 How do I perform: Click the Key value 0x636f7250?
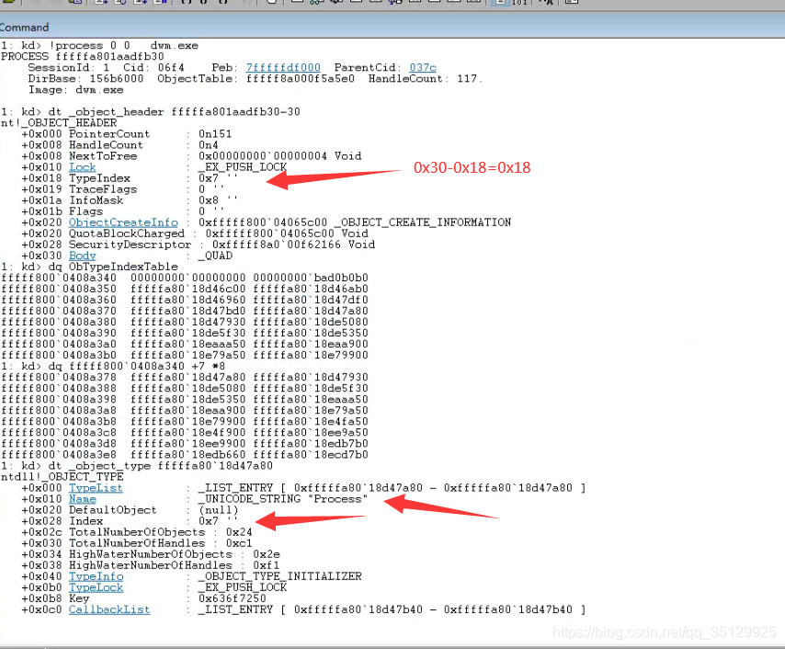tap(233, 598)
